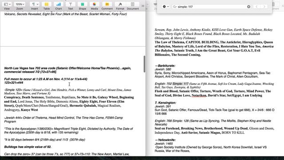Image resolution: width=284 pixels, height=160 pixels.
Task: Click the line '123+321=444'
Action: 14,83
